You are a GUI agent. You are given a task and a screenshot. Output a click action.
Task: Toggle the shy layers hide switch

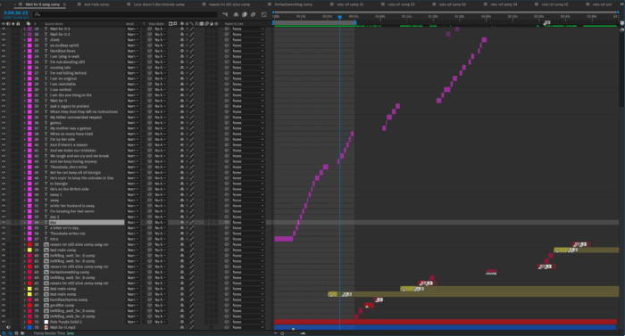click(x=236, y=14)
